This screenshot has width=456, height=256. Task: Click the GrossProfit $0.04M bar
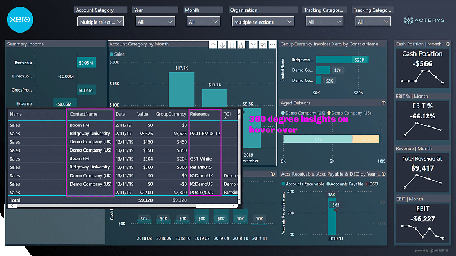point(86,90)
